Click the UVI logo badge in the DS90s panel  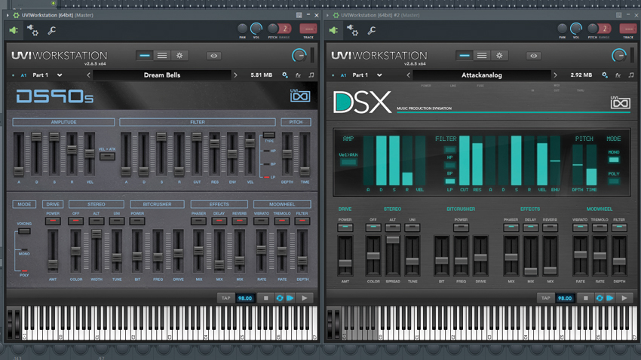point(300,96)
